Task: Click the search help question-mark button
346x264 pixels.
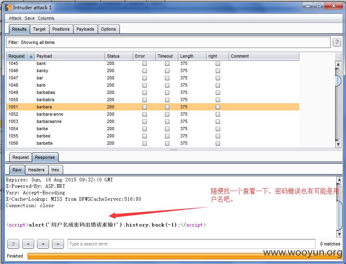Action: pos(13,244)
